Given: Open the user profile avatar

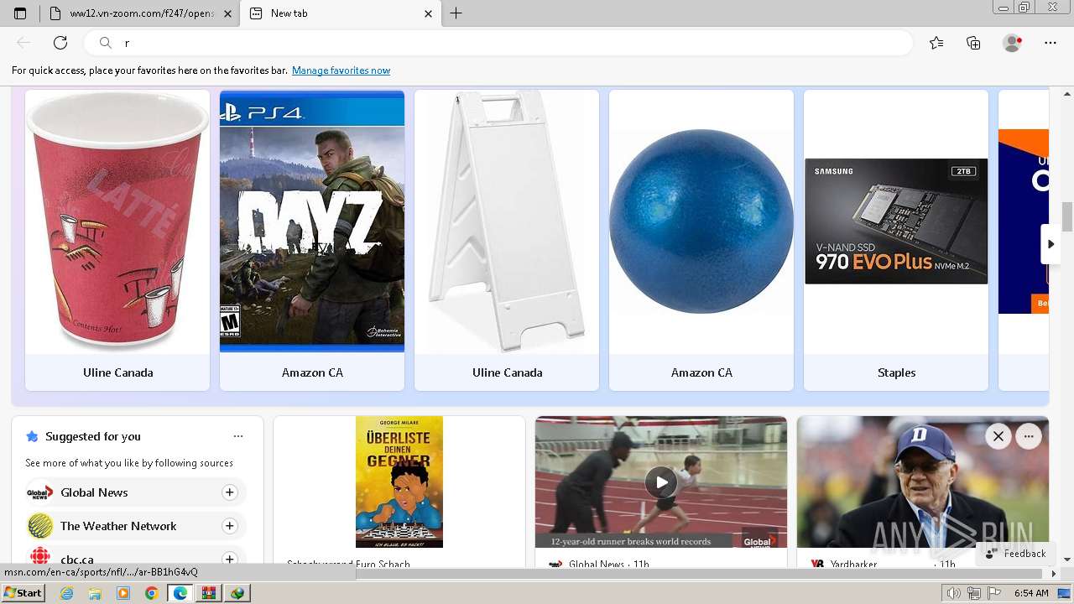Looking at the screenshot, I should click(x=1013, y=43).
